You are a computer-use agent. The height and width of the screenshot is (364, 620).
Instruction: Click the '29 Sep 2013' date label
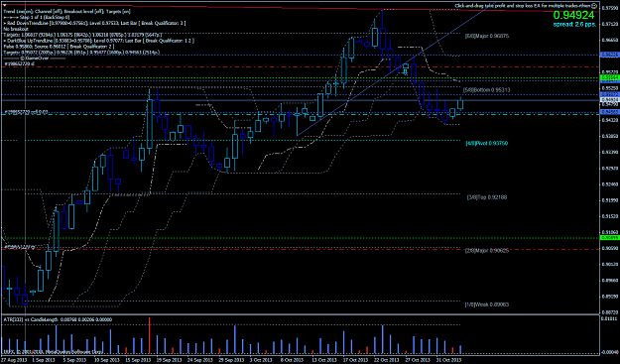[232, 360]
